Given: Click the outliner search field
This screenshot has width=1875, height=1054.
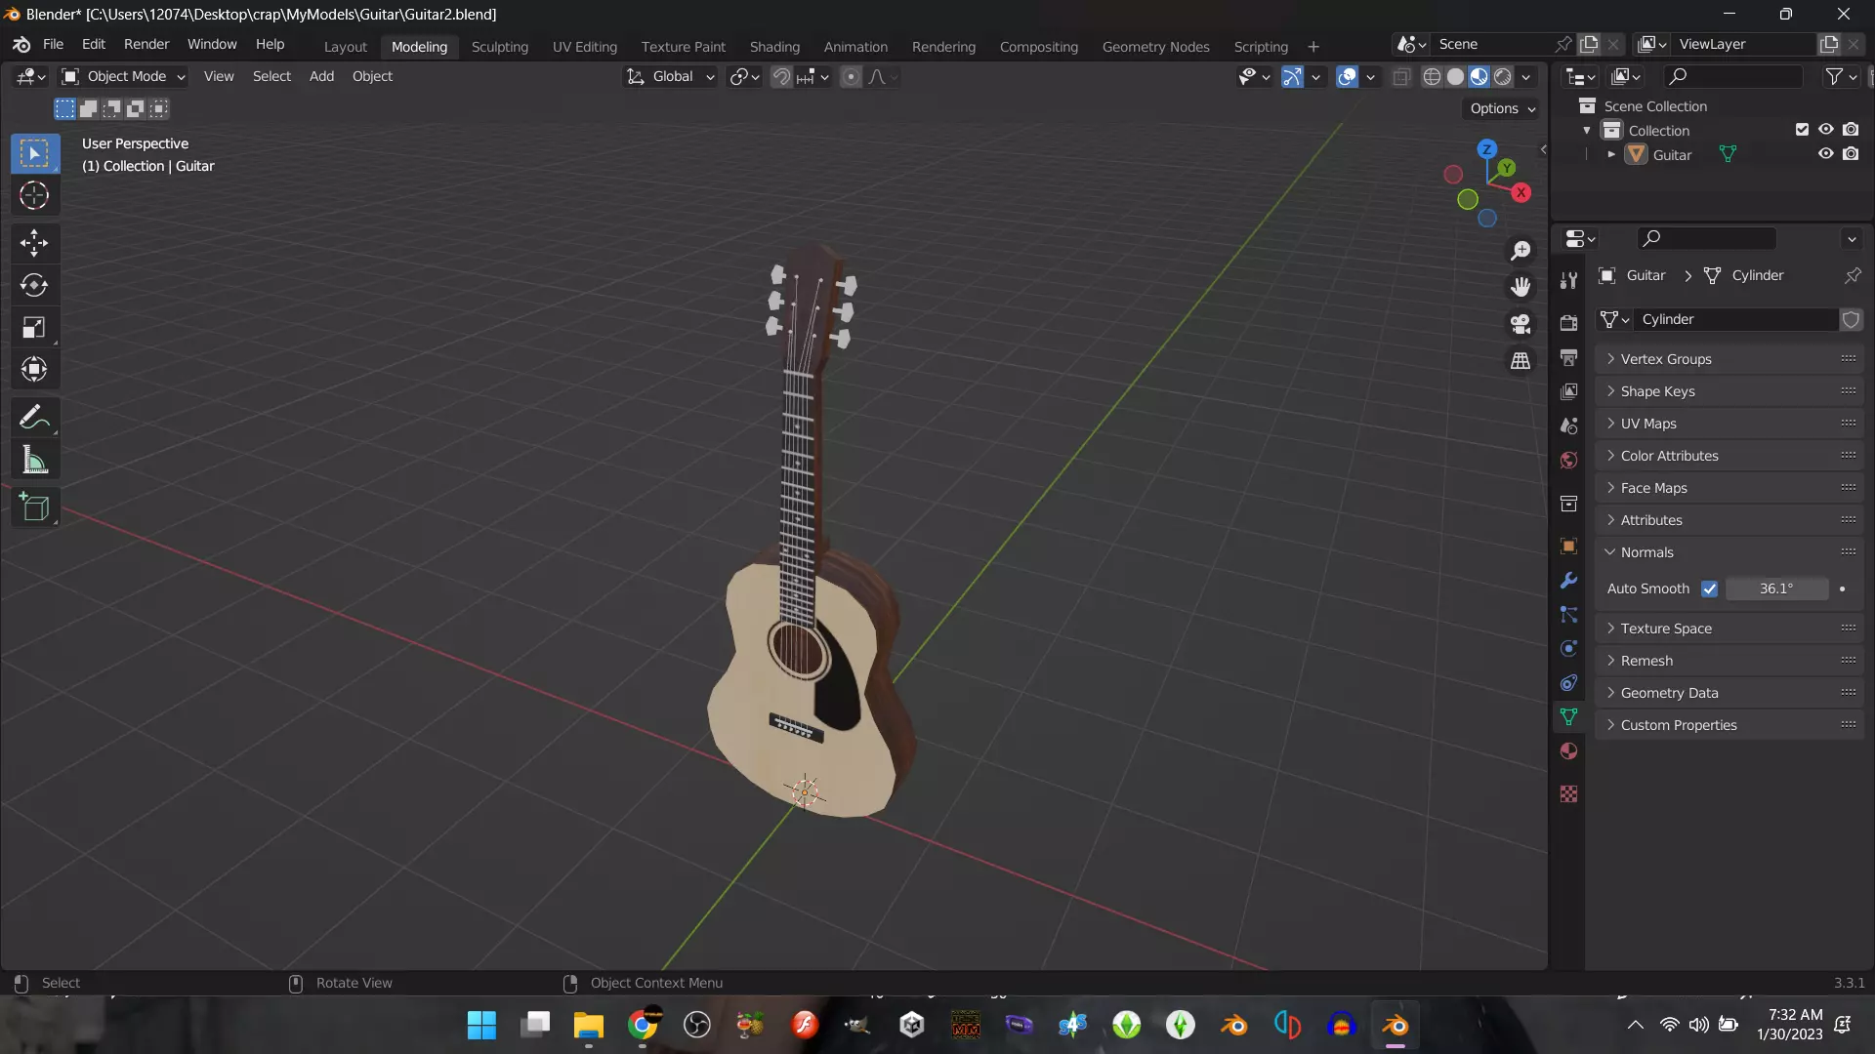Looking at the screenshot, I should [x=1733, y=76].
